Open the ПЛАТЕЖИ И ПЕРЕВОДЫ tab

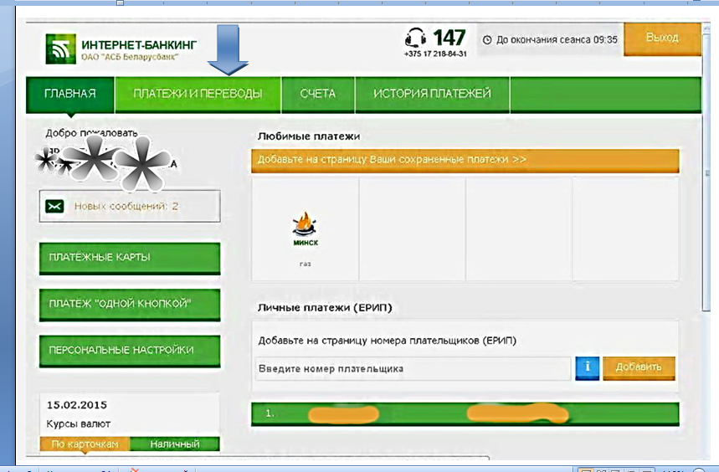pyautogui.click(x=197, y=94)
